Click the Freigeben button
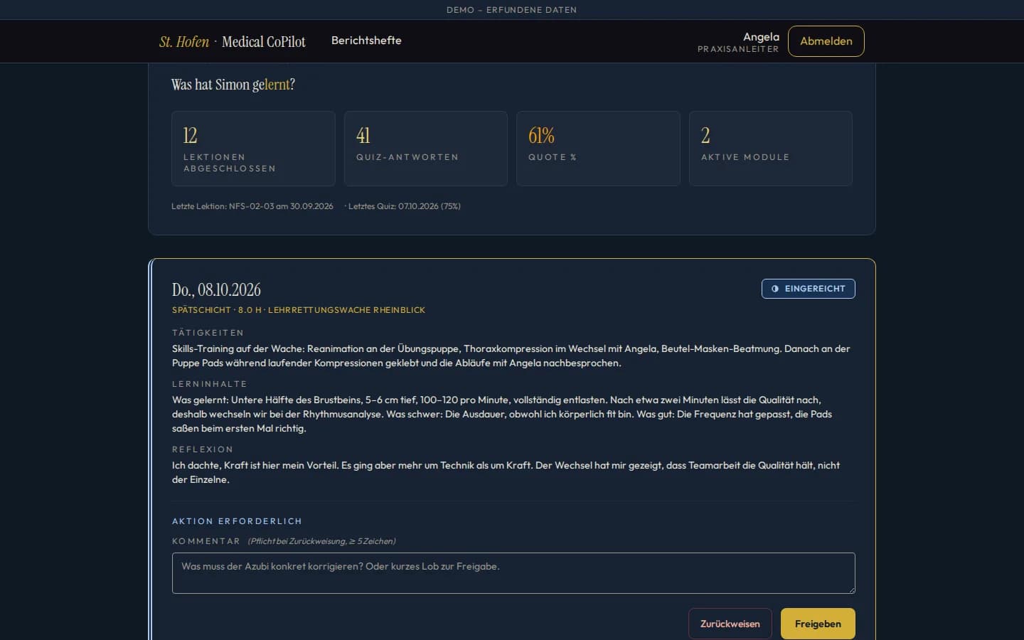This screenshot has width=1024, height=640. (818, 624)
